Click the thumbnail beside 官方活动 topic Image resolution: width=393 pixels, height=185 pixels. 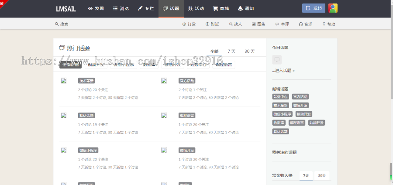164,81
